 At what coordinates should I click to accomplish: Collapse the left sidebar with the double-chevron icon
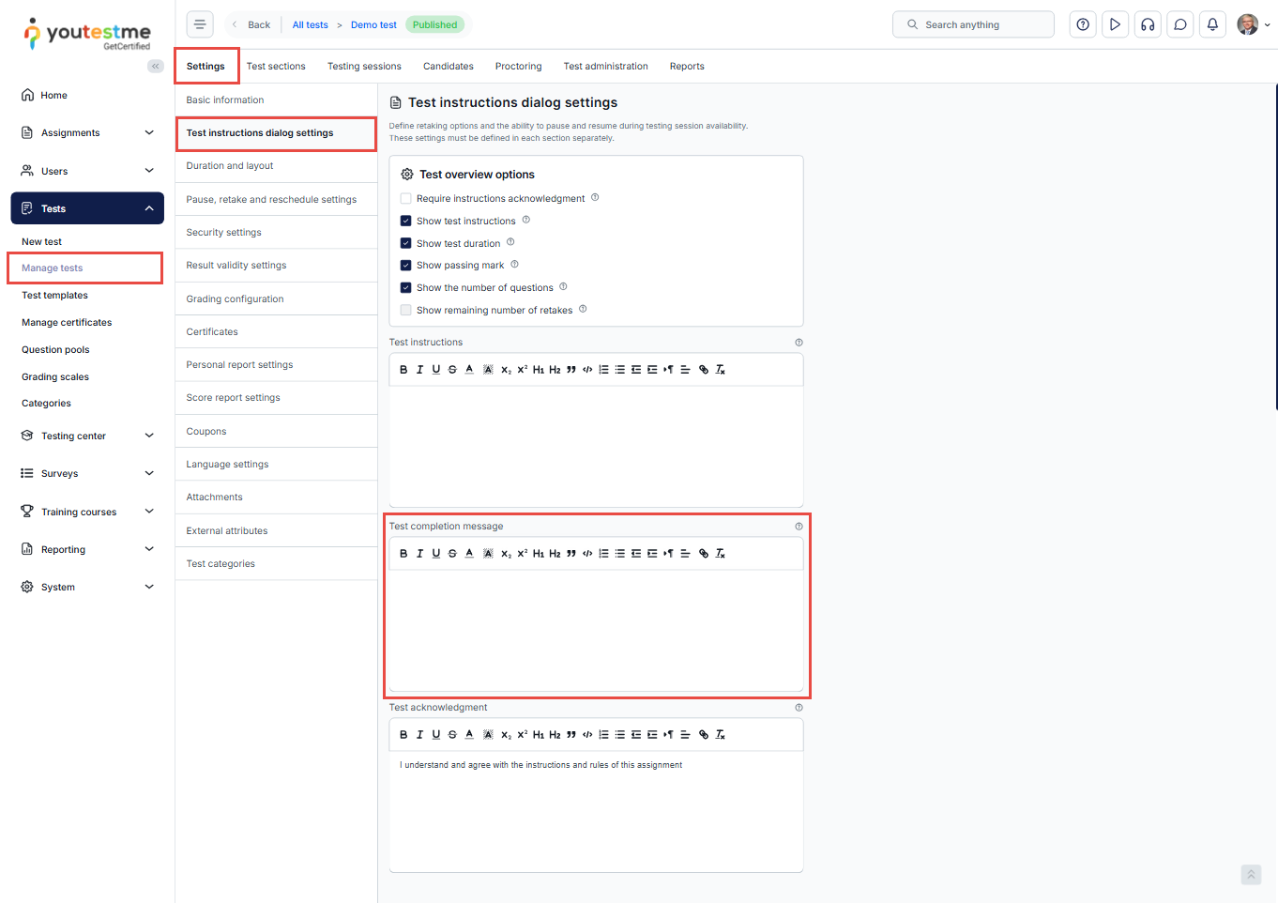(x=156, y=66)
